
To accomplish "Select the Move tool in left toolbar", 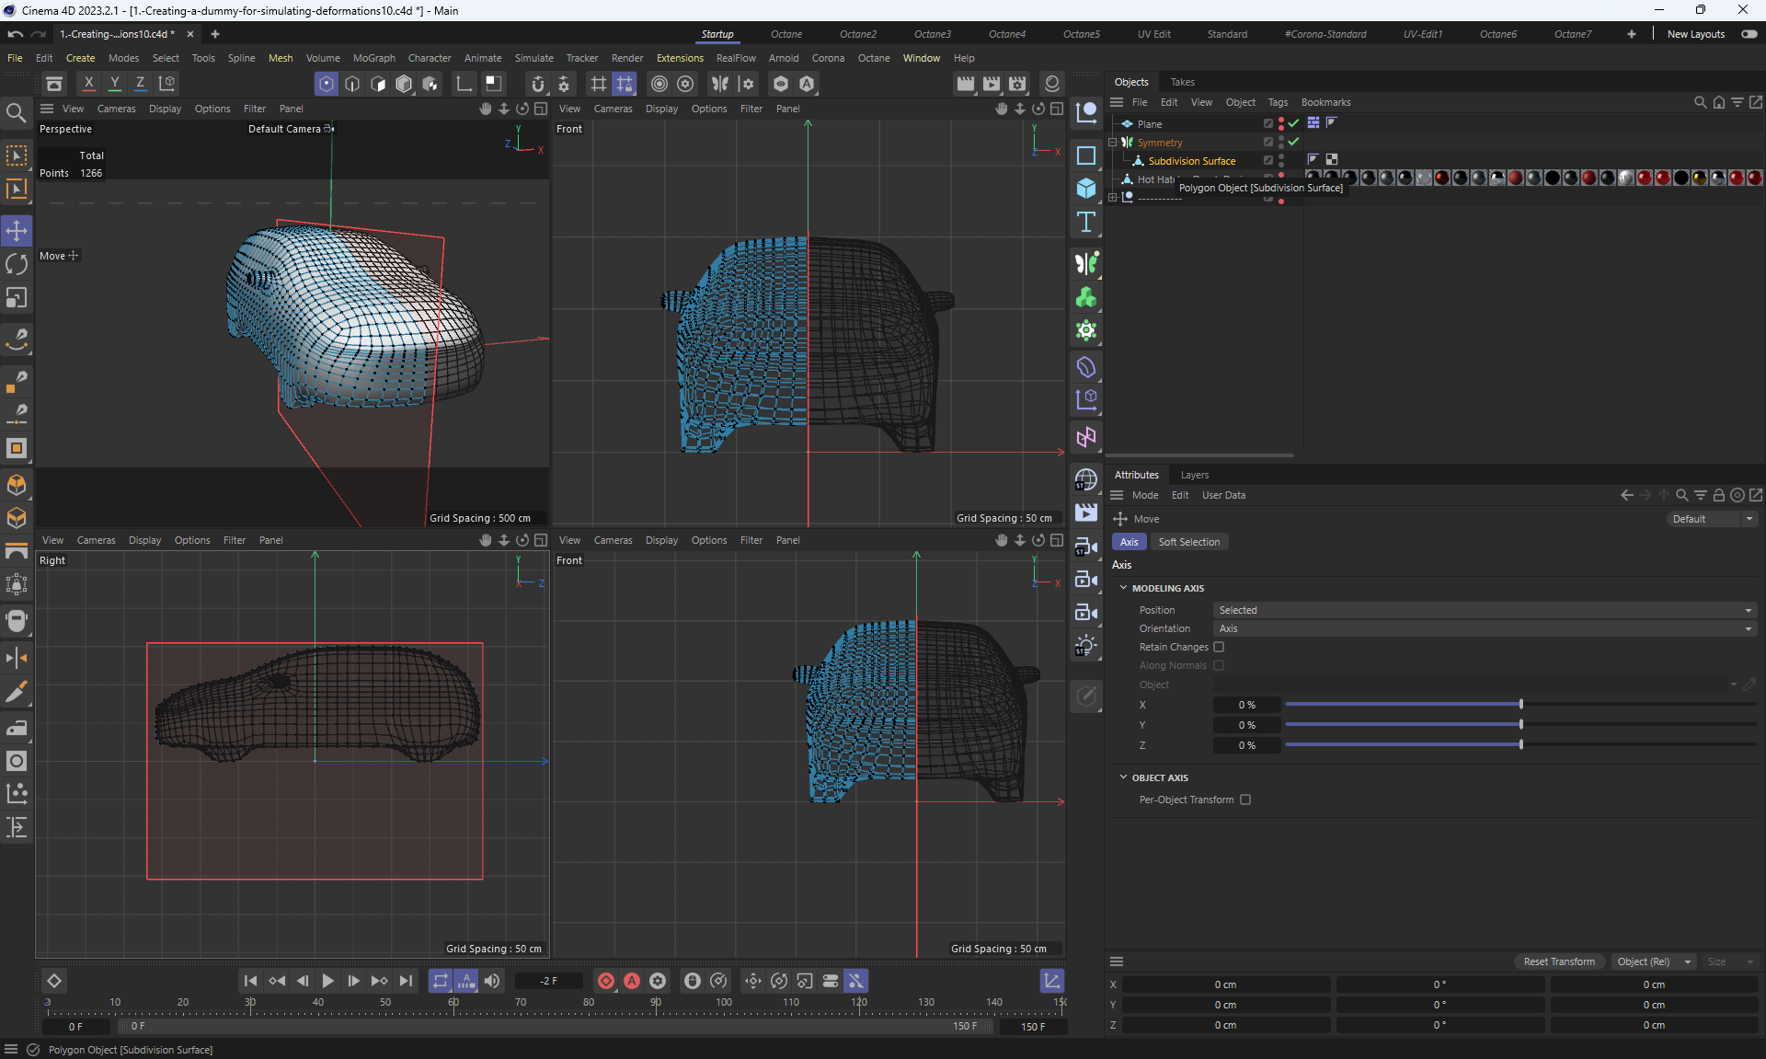I will point(17,230).
